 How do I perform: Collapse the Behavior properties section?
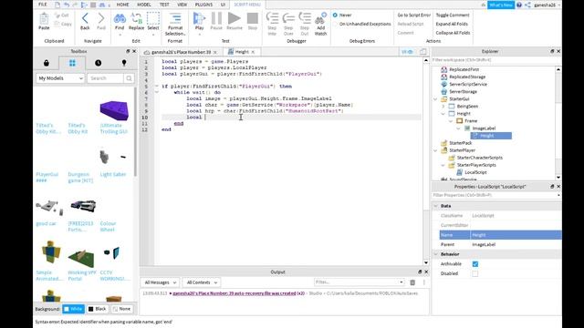pyautogui.click(x=436, y=254)
